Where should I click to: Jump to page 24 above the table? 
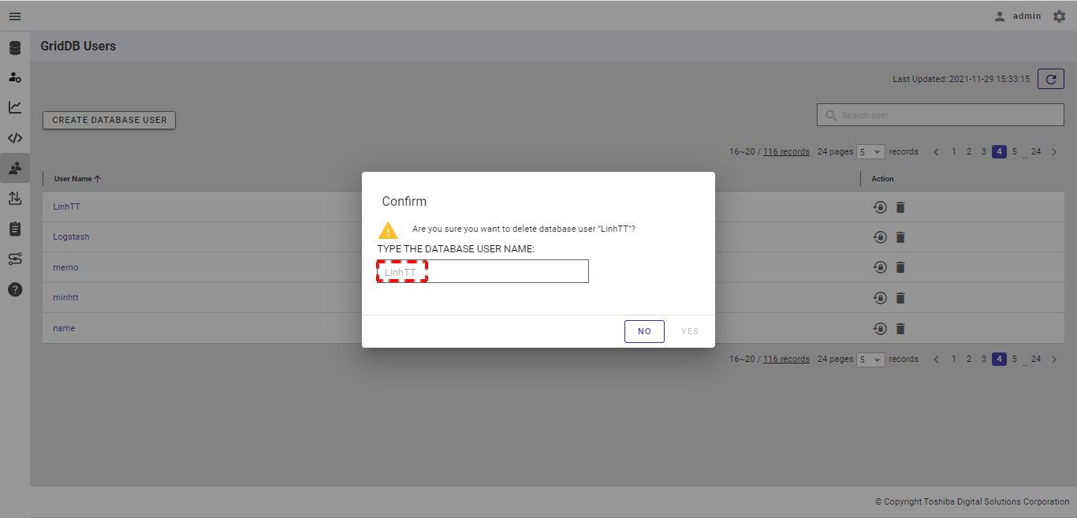pos(1036,152)
